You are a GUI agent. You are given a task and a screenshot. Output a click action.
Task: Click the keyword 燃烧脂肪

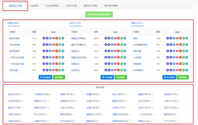[137, 64]
